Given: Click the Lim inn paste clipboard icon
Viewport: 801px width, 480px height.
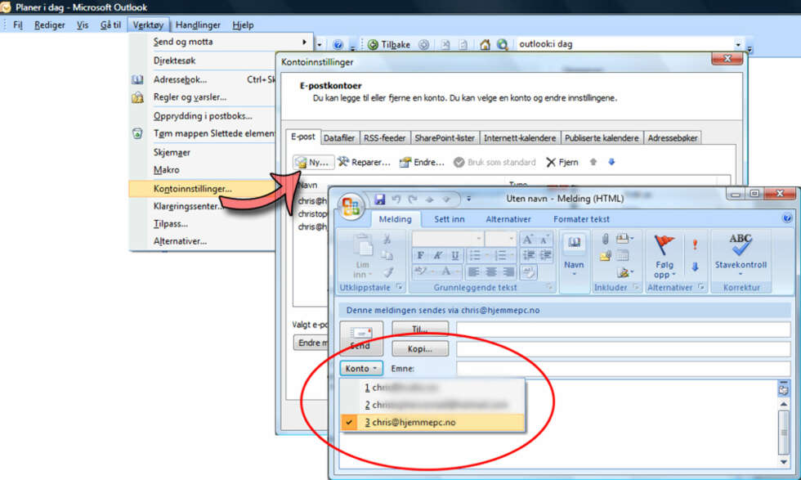Looking at the screenshot, I should 363,247.
